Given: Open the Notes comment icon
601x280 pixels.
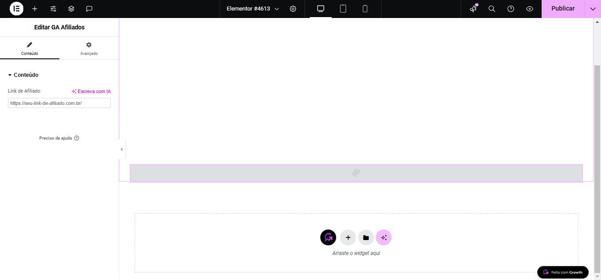Looking at the screenshot, I should pyautogui.click(x=89, y=9).
